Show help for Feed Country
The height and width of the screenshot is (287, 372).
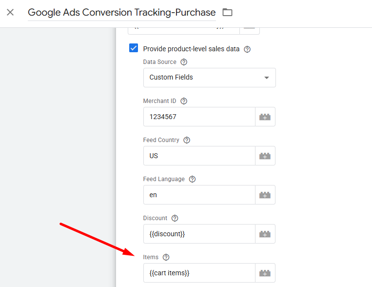[187, 140]
